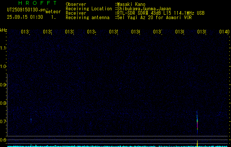Click the date stamp 25.09.15 01:30
This screenshot has height=147, width=231.
pos(25,17)
